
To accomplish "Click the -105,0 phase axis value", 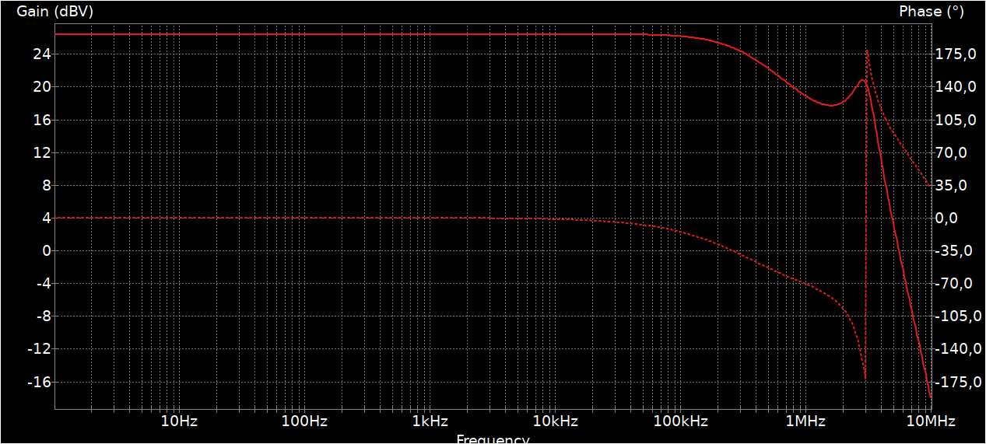I will click(959, 316).
